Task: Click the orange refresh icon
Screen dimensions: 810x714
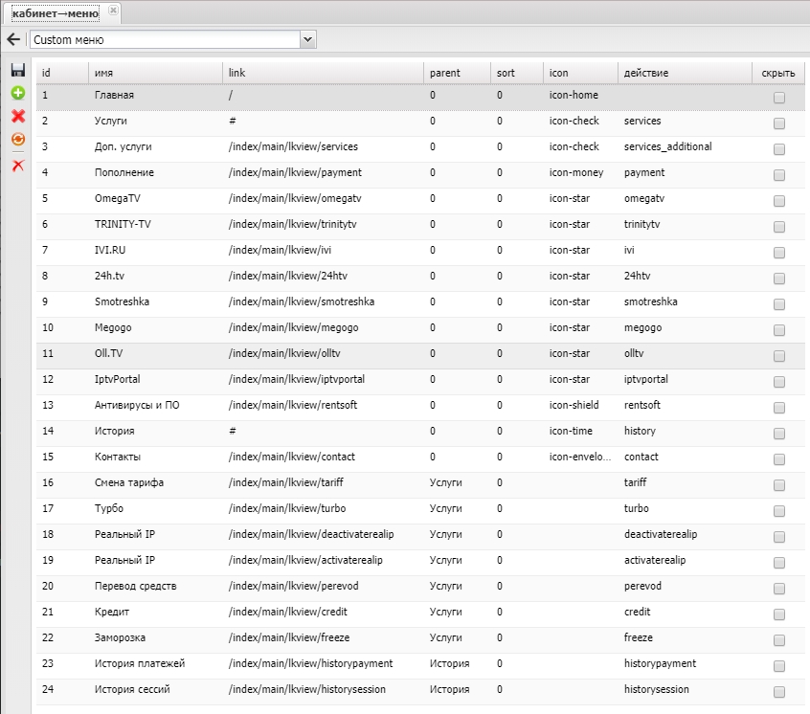Action: pyautogui.click(x=17, y=140)
